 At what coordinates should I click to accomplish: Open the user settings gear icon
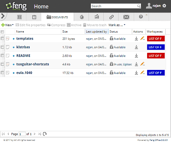pos(164,6)
